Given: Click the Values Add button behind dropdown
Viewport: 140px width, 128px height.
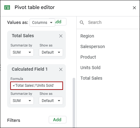Looking at the screenshot, I should [x=61, y=22].
